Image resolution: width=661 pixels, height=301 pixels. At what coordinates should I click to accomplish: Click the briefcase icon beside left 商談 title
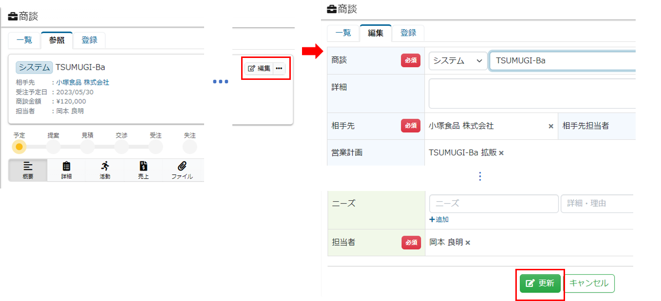[13, 17]
